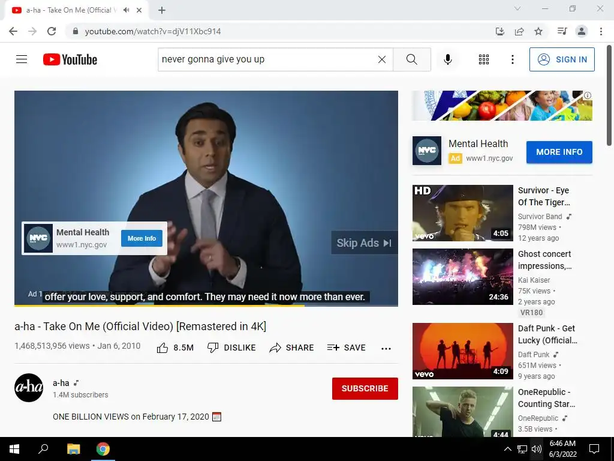Open the Windows Start menu
The height and width of the screenshot is (461, 614).
14,449
